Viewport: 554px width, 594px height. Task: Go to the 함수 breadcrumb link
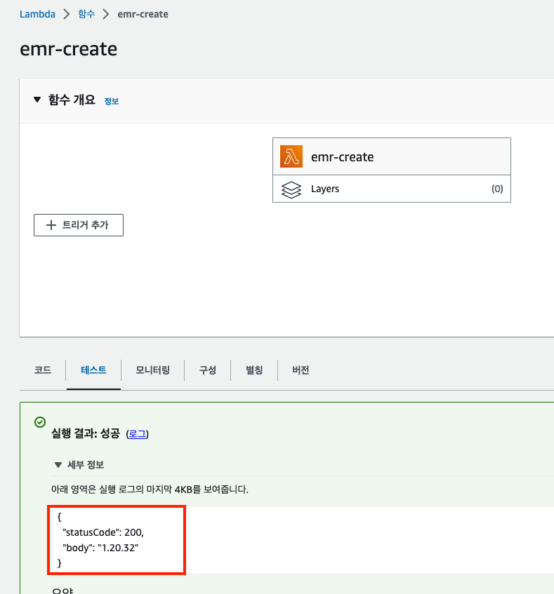(x=86, y=14)
